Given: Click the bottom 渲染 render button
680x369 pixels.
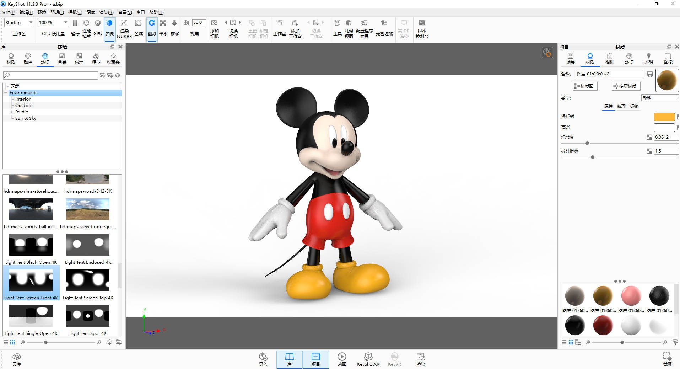Looking at the screenshot, I should 421,359.
